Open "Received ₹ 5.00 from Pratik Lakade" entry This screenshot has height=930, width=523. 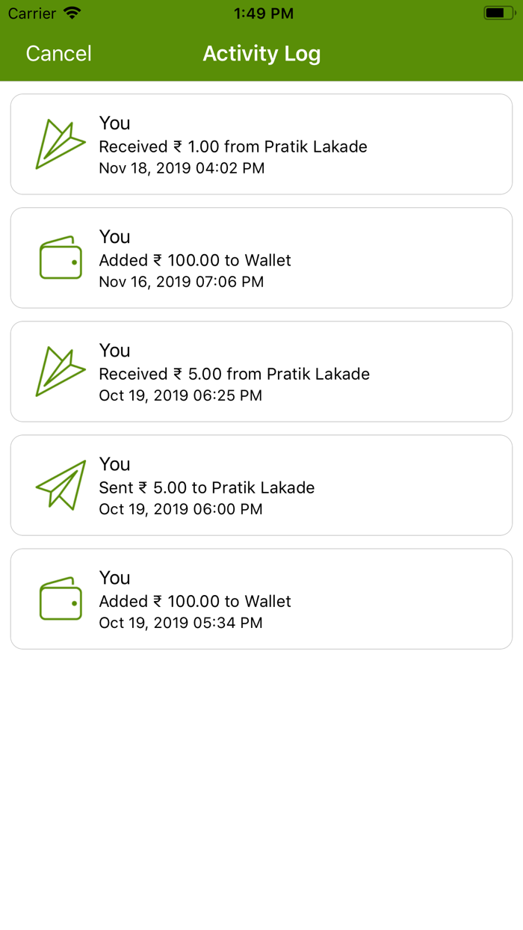point(235,374)
